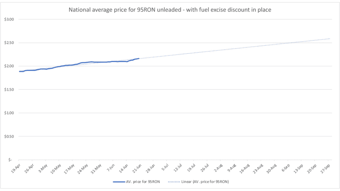Select the 21-Jun date label
Viewport: 340px width, 191px height.
(x=137, y=168)
